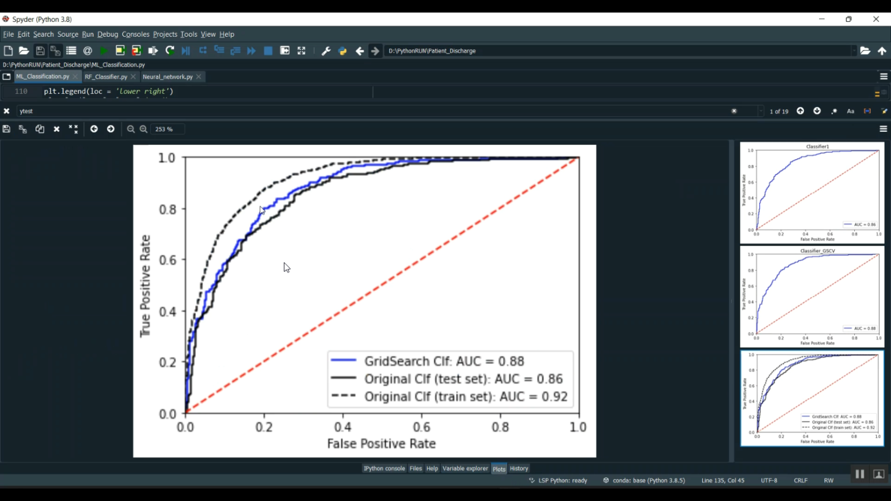Open the Debug menu
The height and width of the screenshot is (501, 891).
[108, 34]
